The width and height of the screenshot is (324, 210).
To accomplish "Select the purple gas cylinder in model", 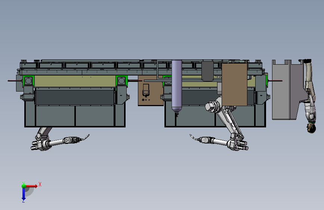I will point(177,86).
